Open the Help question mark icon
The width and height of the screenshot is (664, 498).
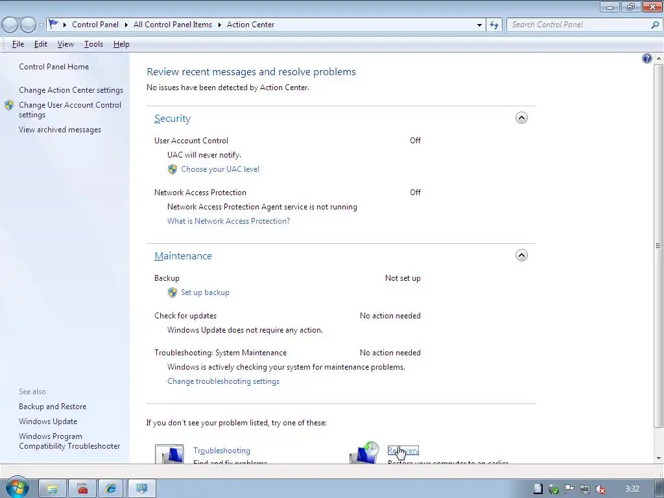coord(646,58)
